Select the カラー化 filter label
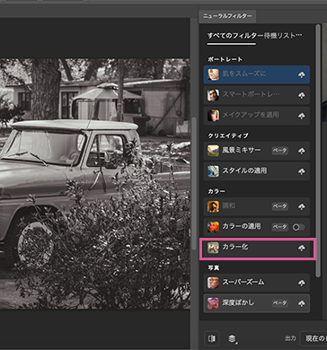Screen dimensions: 327x350 [235, 248]
